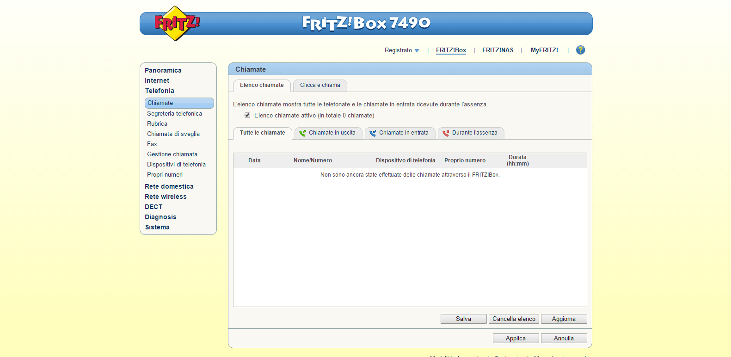Click the Cancella elenco button
This screenshot has height=357, width=731.
[514, 319]
